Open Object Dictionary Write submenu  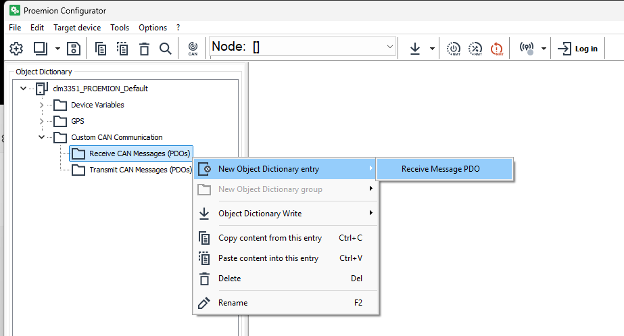pos(260,214)
